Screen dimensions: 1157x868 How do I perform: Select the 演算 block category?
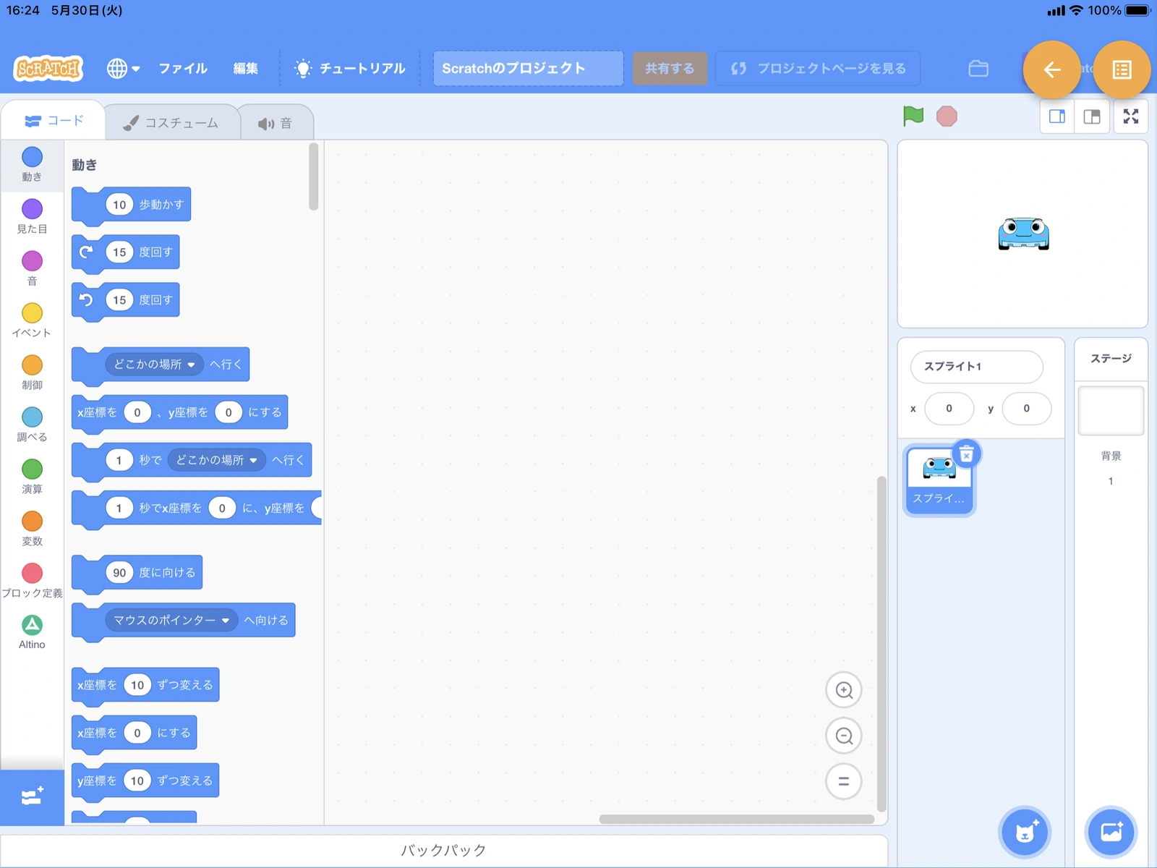32,477
